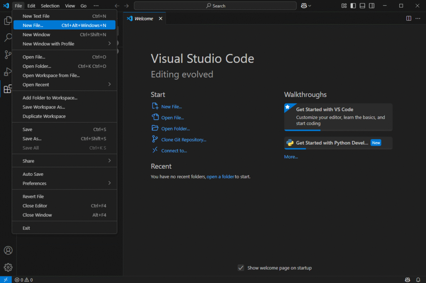Choose New Text File menu entry
The height and width of the screenshot is (283, 426).
point(64,16)
